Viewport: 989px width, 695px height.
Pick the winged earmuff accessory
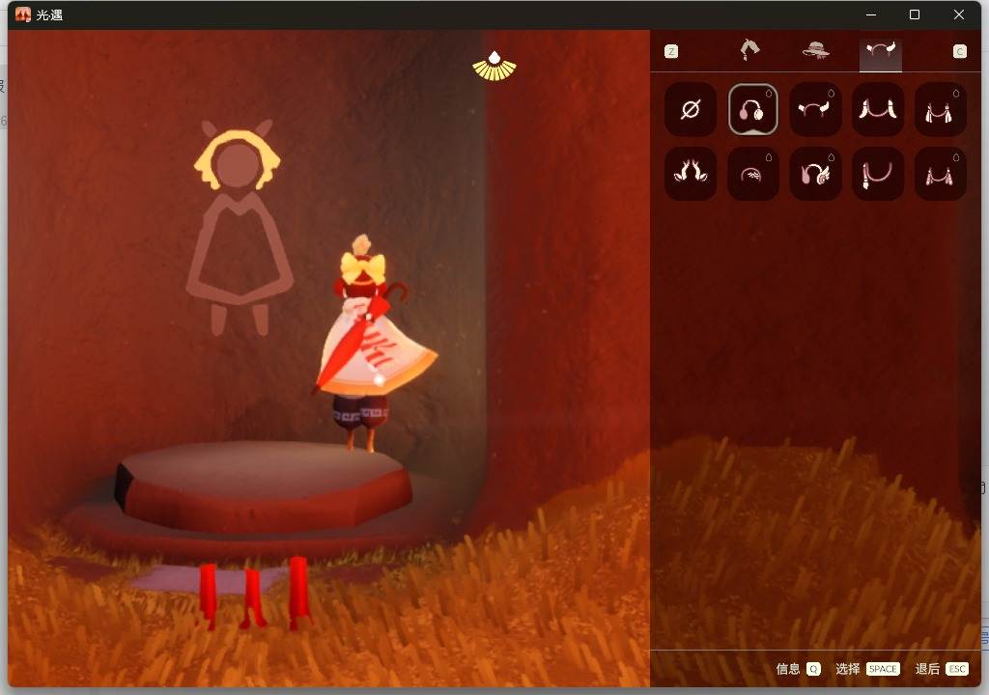point(815,174)
